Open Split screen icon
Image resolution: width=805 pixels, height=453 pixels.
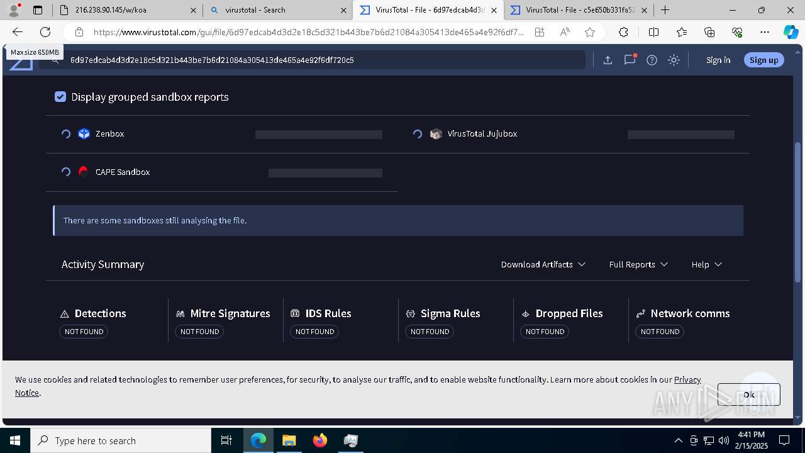coord(653,32)
